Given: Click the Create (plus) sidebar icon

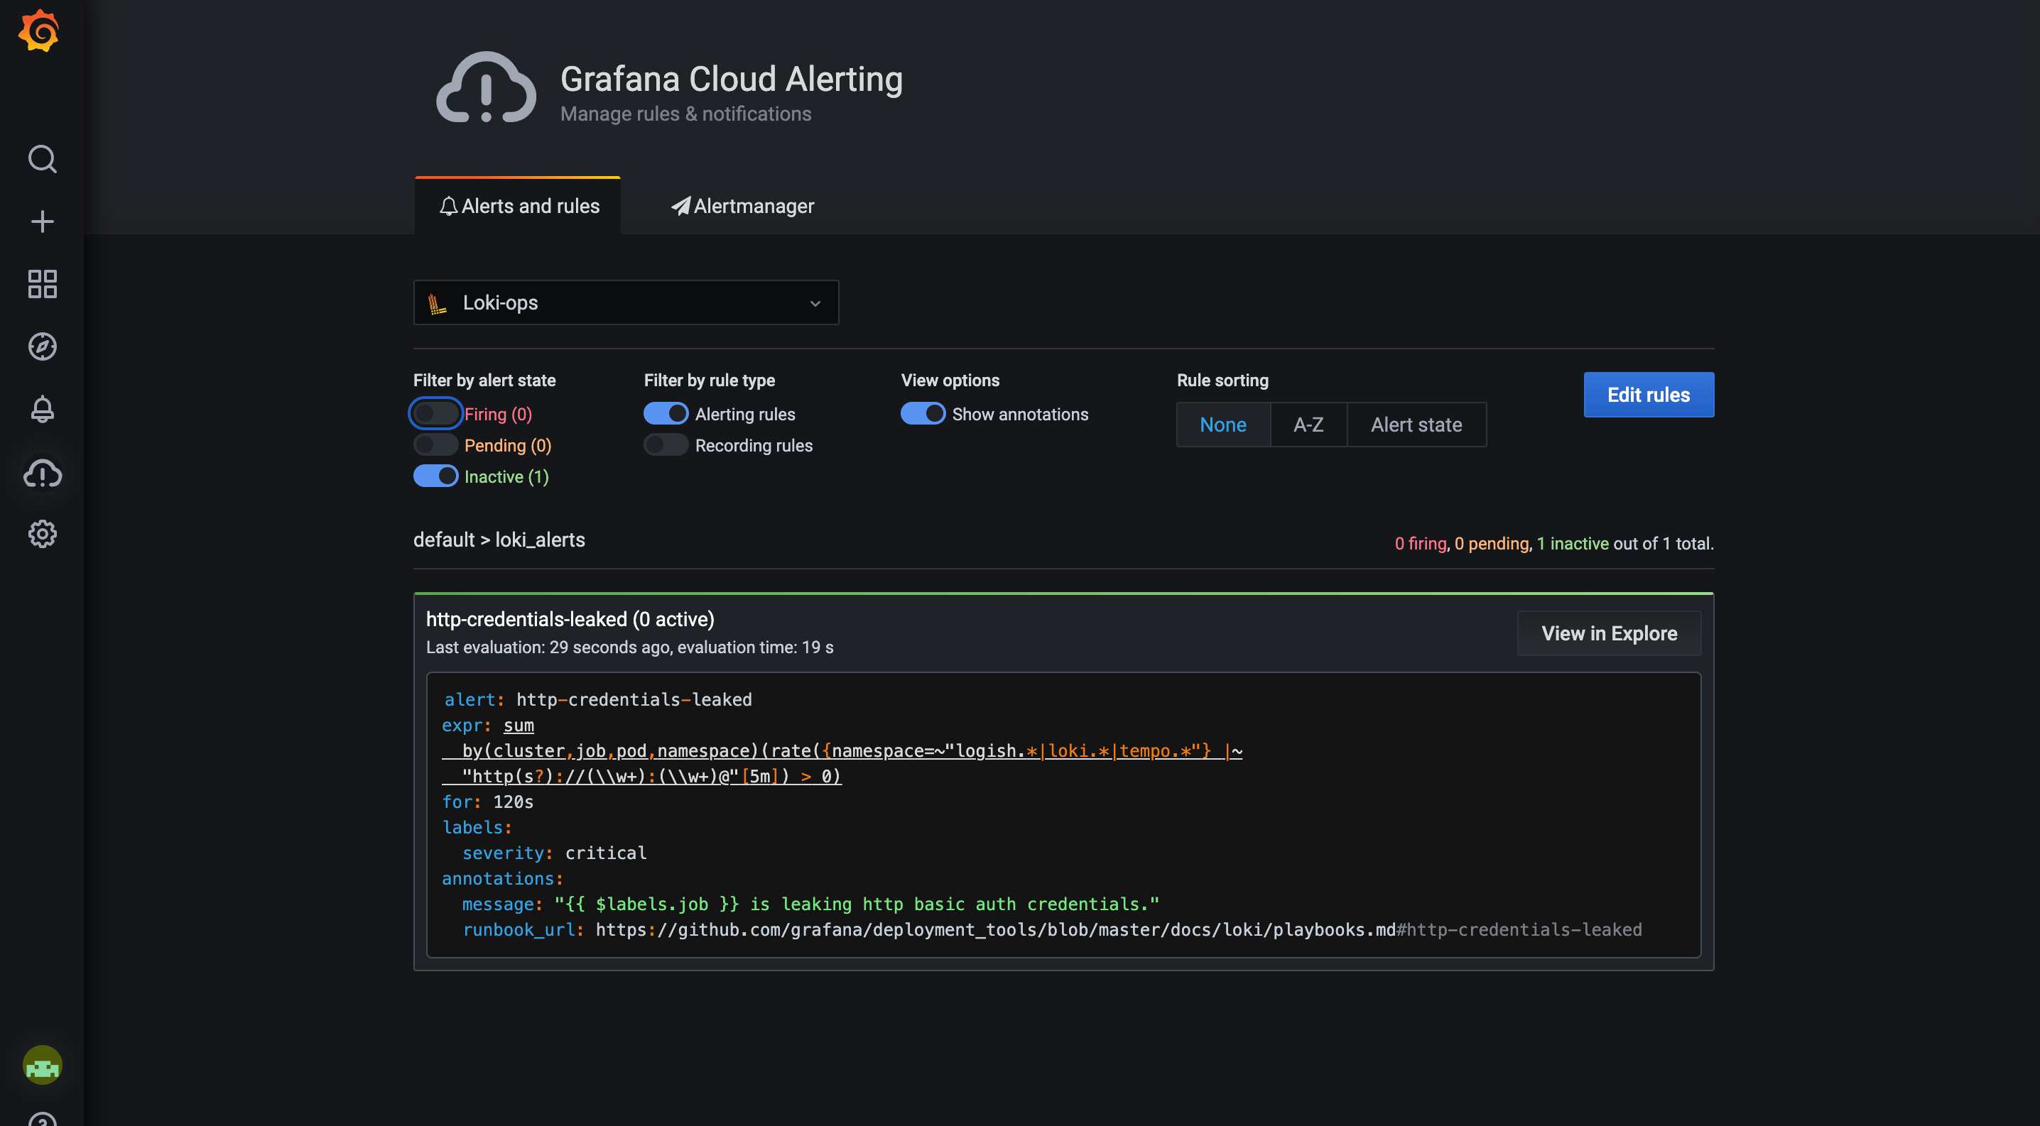Looking at the screenshot, I should pos(42,222).
